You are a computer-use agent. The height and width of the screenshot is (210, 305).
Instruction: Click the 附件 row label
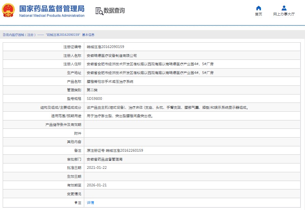tap(78, 133)
